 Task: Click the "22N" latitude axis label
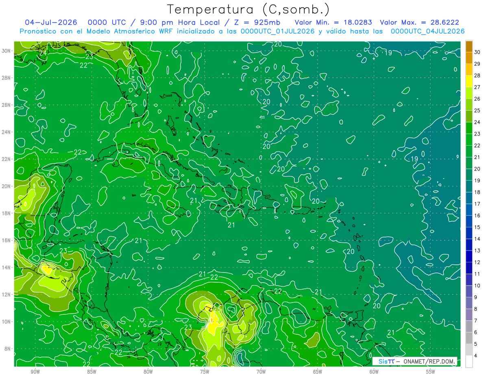pos(7,159)
